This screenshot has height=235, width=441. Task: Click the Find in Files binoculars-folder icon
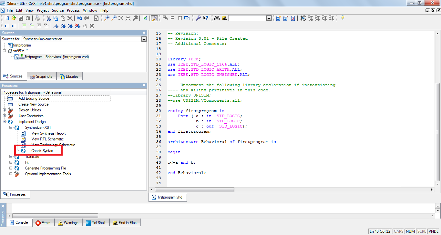(224, 18)
